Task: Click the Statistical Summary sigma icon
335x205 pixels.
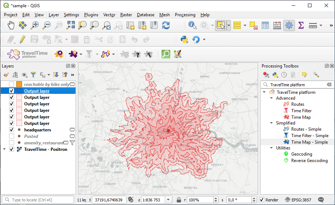Action: (x=301, y=25)
